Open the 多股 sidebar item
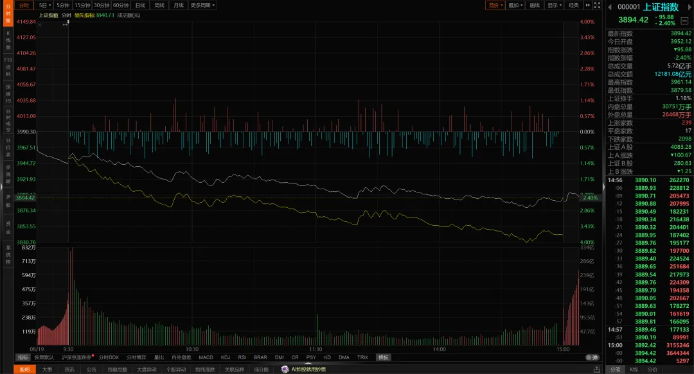Viewport: 694px width, 374px height. [x=8, y=201]
